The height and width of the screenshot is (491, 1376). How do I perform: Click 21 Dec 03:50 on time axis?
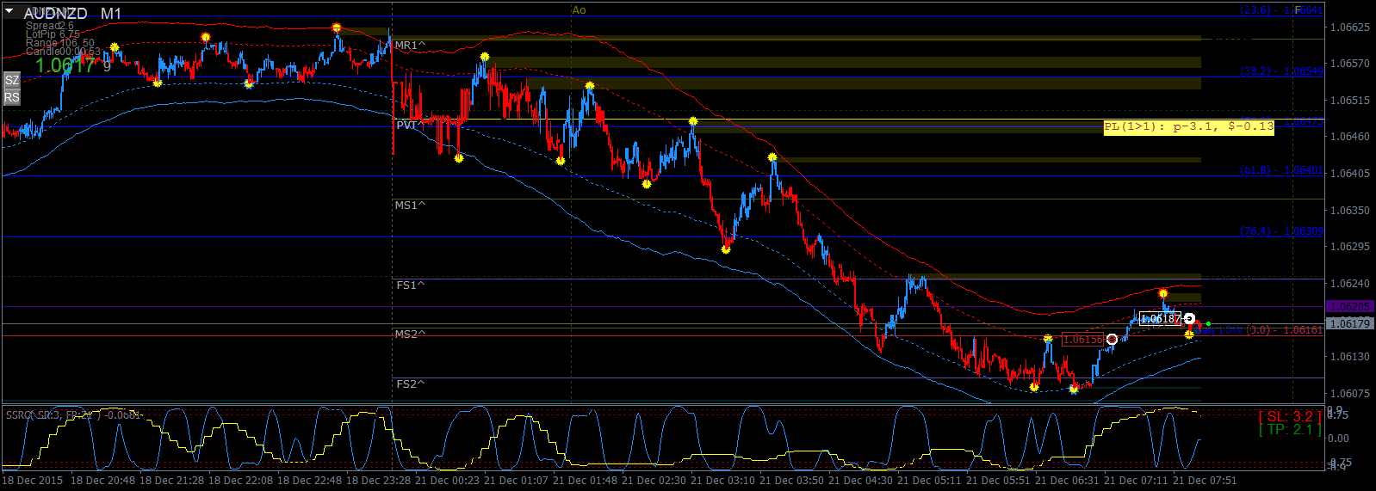791,481
